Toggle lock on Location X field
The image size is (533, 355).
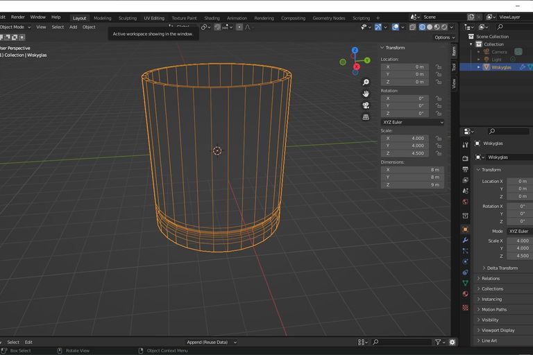click(x=439, y=67)
